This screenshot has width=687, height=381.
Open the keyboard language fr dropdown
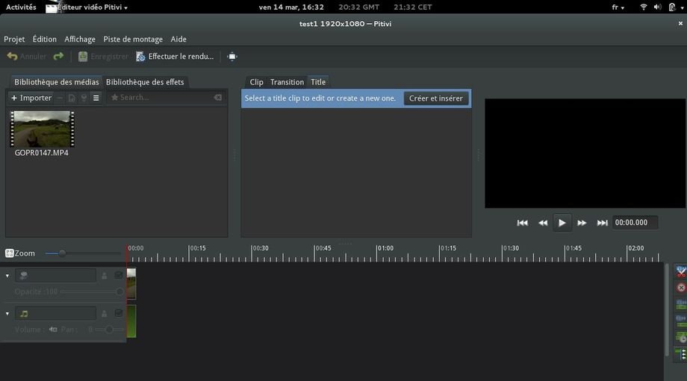pyautogui.click(x=618, y=7)
